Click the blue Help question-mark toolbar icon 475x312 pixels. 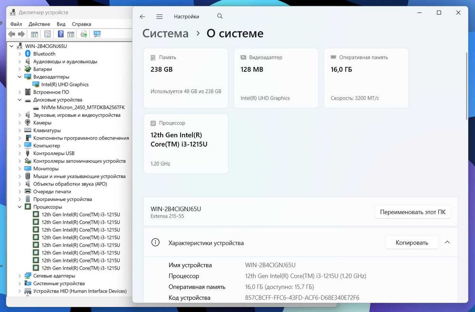[x=61, y=34]
